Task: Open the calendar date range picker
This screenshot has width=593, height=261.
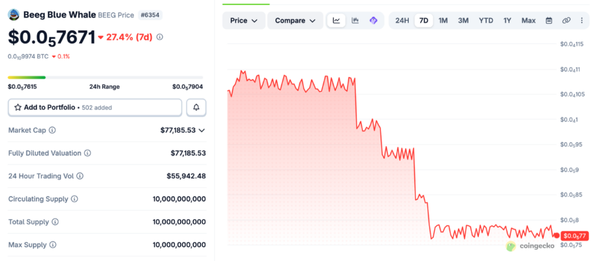Action: pos(549,20)
